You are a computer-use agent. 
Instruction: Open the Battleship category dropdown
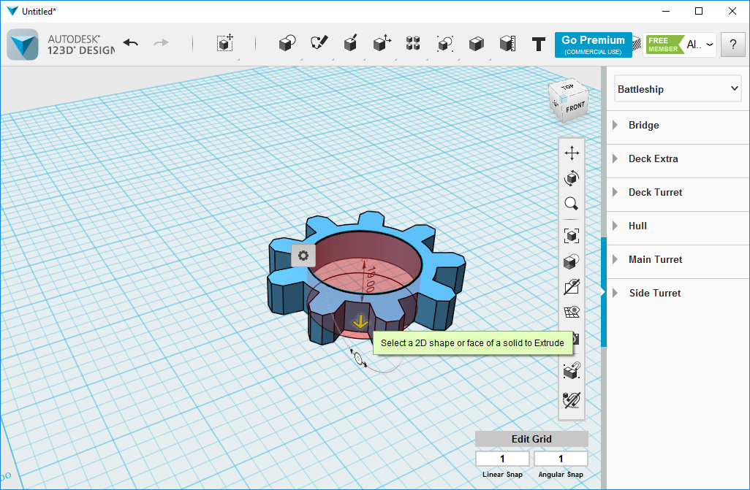(678, 89)
